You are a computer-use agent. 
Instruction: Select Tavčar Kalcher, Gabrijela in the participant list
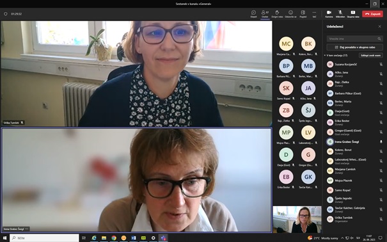click(354, 209)
